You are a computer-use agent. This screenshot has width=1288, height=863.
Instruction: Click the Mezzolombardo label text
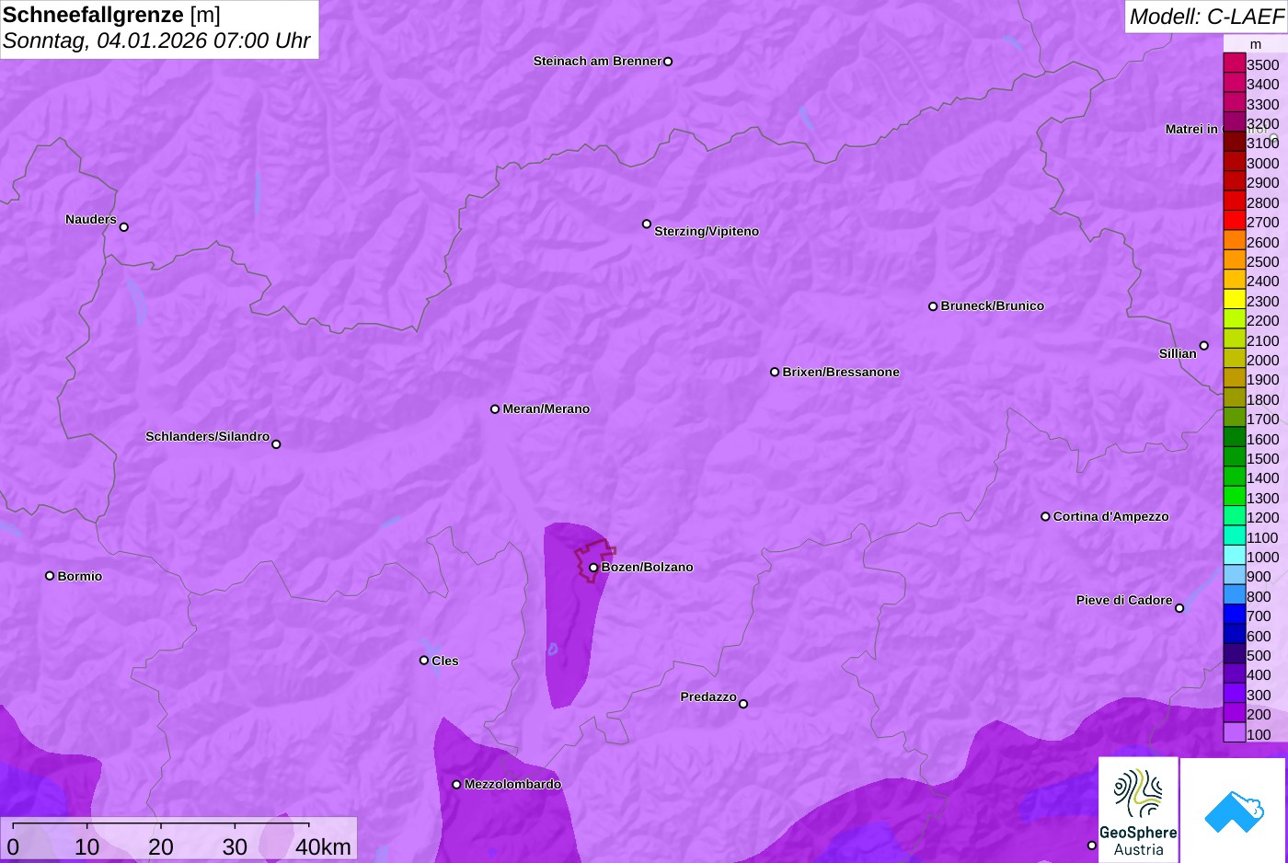(512, 784)
